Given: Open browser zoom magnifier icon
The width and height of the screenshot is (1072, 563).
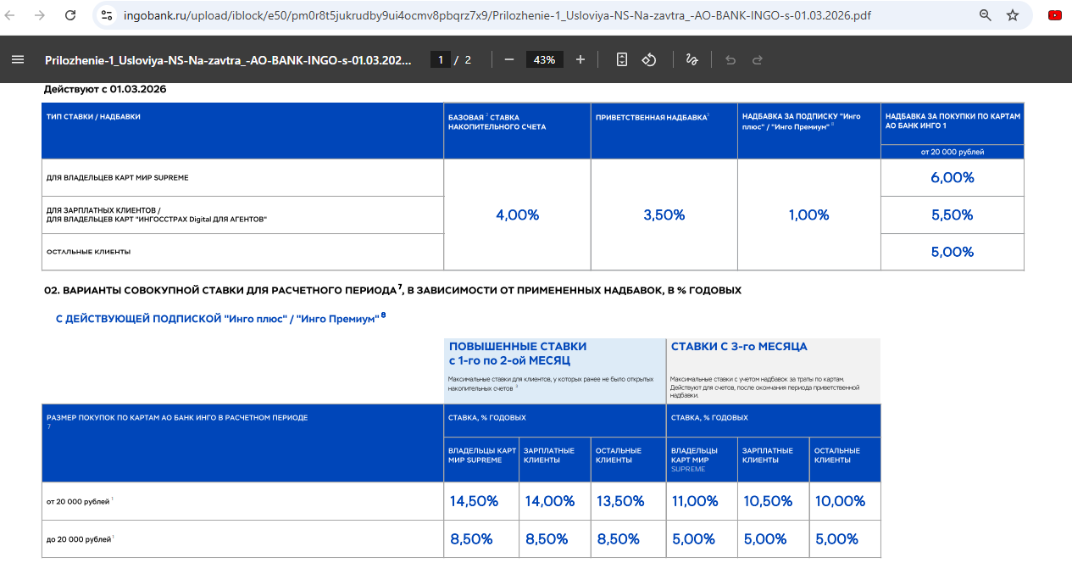Looking at the screenshot, I should (x=985, y=15).
